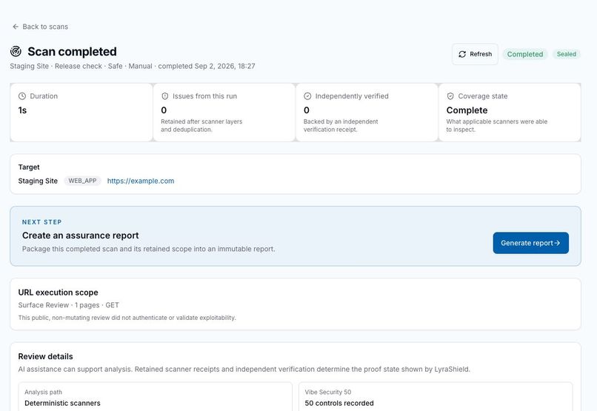The image size is (597, 411).
Task: Click the 'NEXT STEP' label
Action: tap(42, 222)
